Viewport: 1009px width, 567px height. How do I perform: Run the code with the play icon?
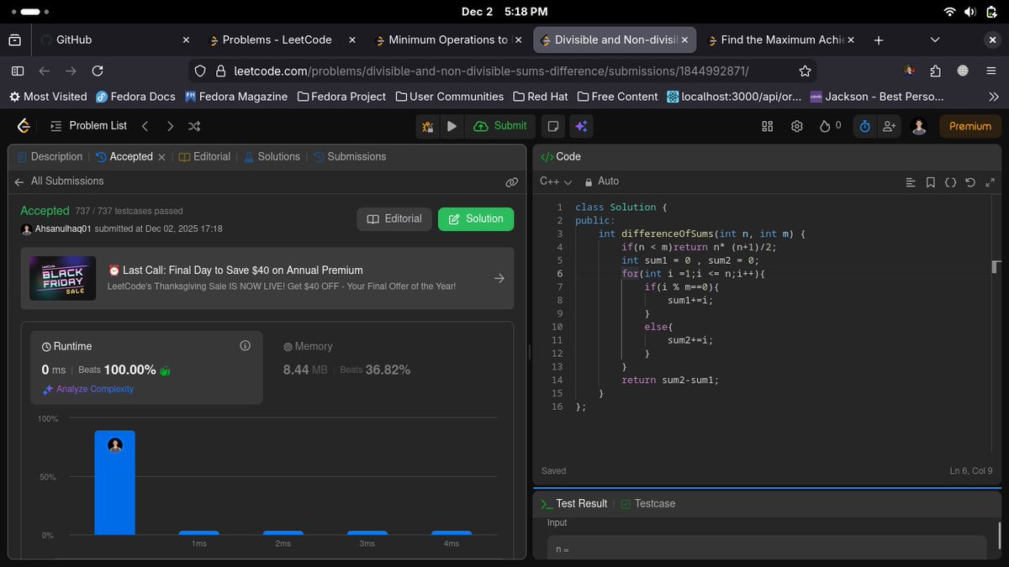pos(452,126)
